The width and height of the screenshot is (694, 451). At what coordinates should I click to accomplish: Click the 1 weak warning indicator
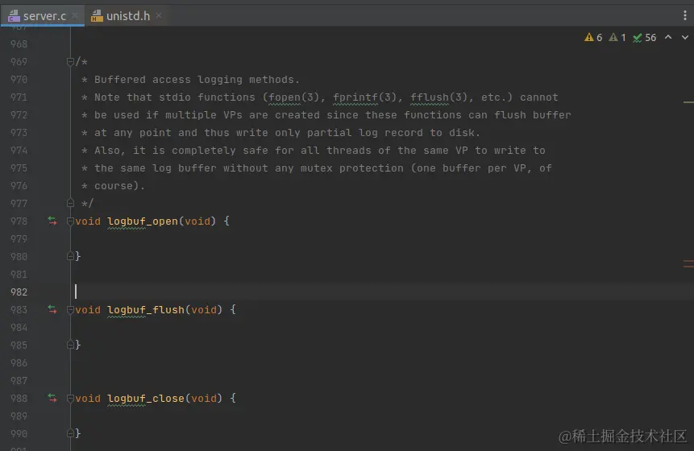(617, 38)
